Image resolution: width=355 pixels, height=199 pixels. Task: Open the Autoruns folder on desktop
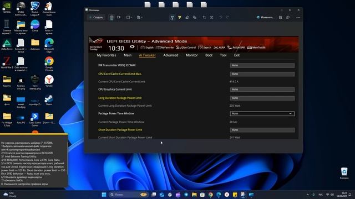coord(35,44)
